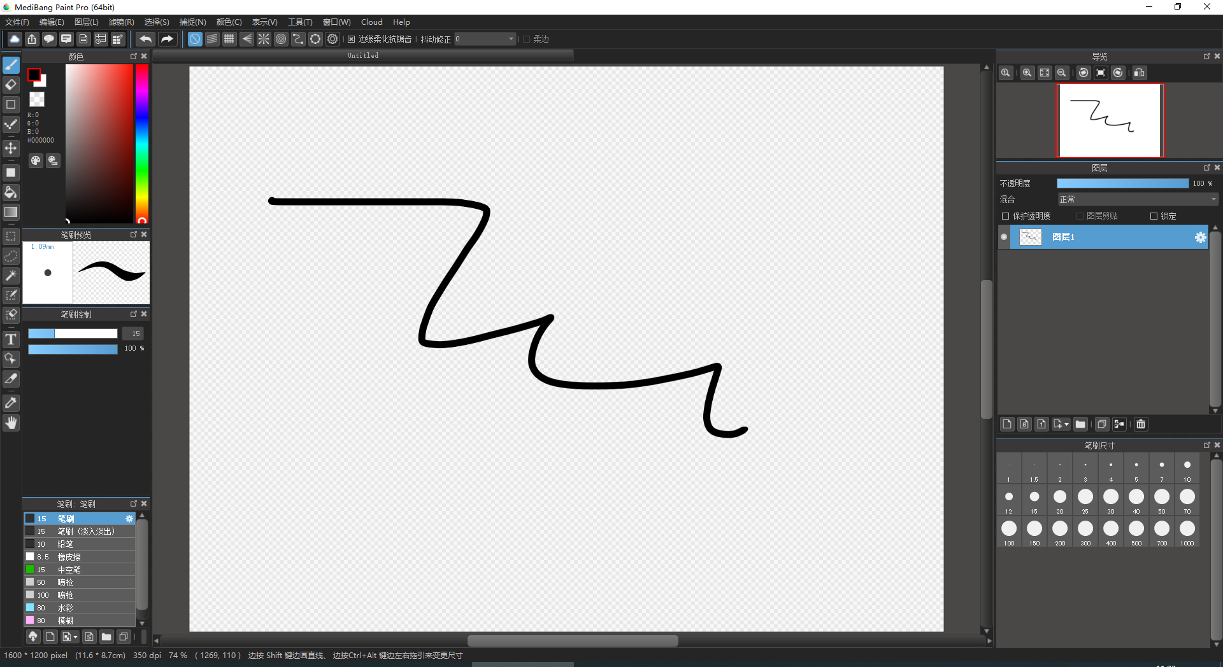This screenshot has height=667, width=1223.
Task: Toggle 边缘柔化抗锯齿 checkbox
Action: (x=351, y=39)
